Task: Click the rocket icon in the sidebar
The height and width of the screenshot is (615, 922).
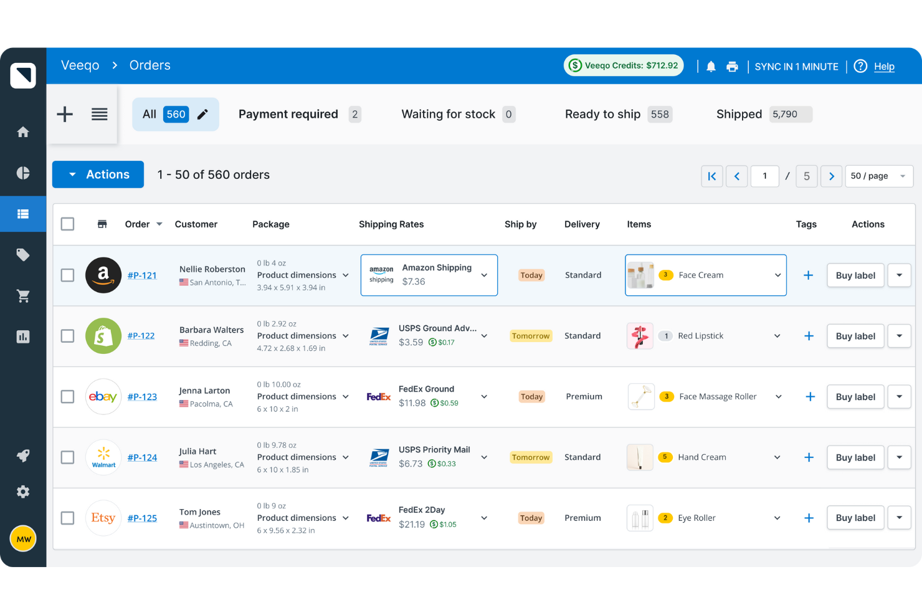Action: 23,455
